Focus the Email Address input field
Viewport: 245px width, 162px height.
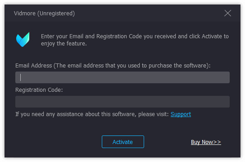(x=122, y=77)
